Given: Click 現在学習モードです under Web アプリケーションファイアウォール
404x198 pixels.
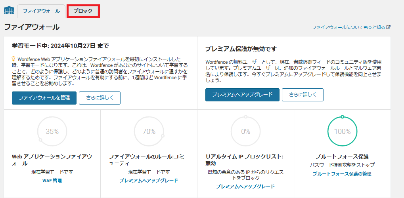Looking at the screenshot, I should coord(52,172).
